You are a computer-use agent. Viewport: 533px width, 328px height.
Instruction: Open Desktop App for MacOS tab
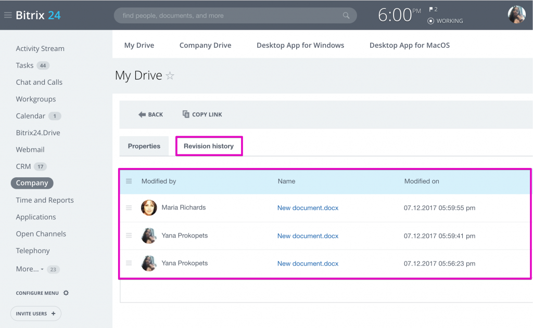pyautogui.click(x=410, y=45)
